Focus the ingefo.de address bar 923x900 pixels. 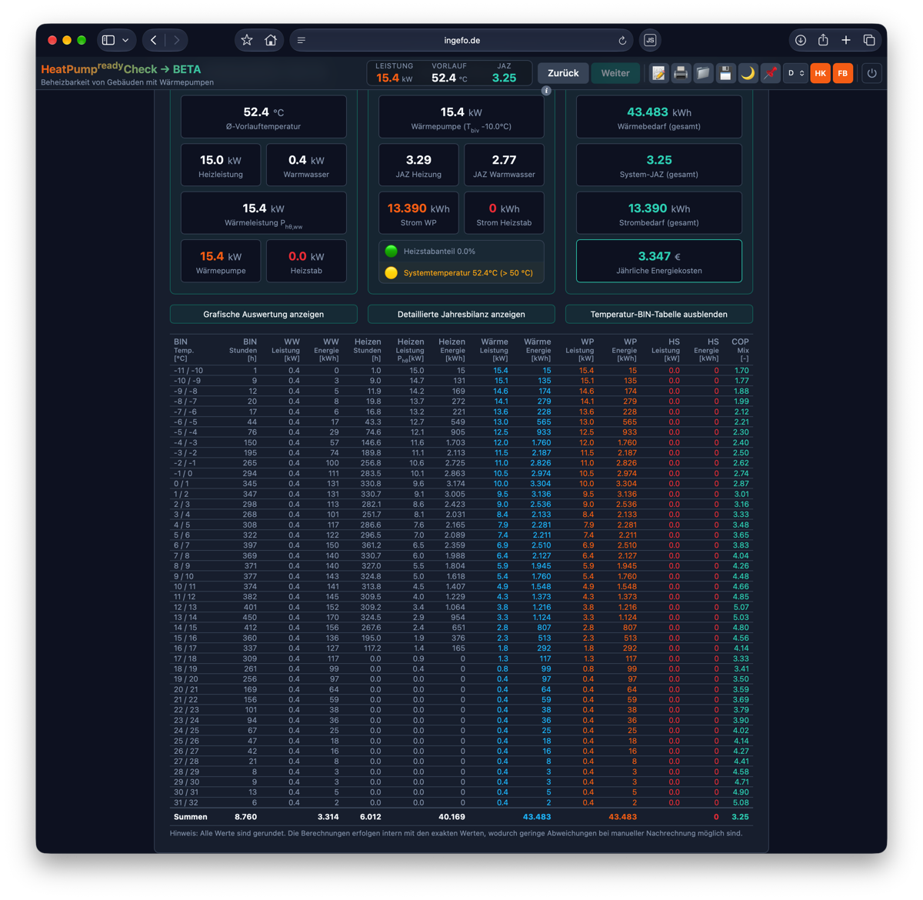coord(461,40)
